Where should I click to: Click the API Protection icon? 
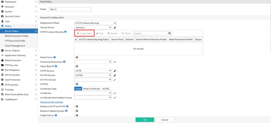click(2, 75)
